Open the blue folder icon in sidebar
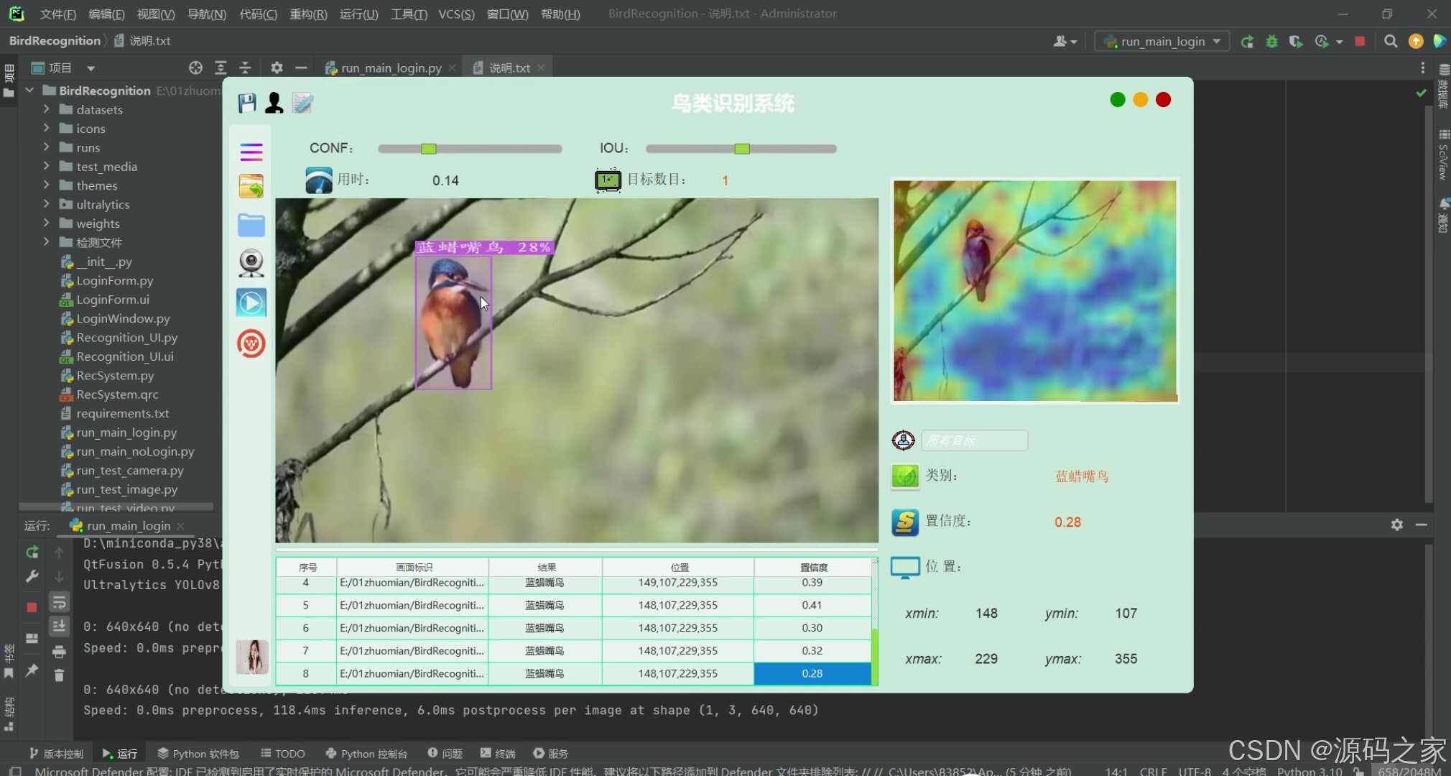The height and width of the screenshot is (776, 1451). (251, 226)
